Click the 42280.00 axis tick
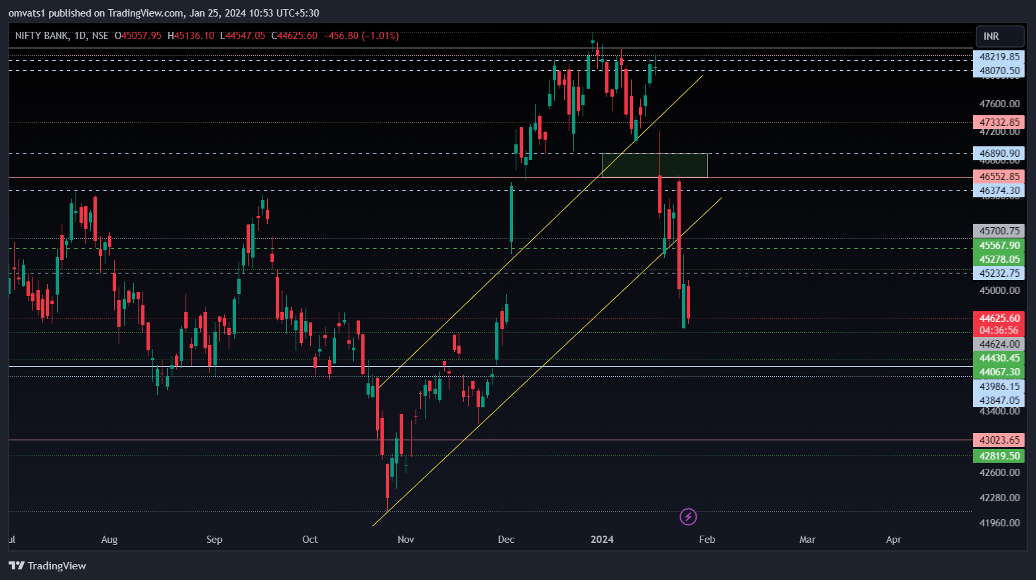 pos(999,498)
